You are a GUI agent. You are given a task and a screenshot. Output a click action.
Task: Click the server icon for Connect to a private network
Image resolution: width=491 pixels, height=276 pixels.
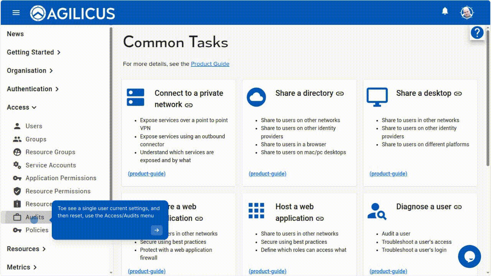pos(135,97)
